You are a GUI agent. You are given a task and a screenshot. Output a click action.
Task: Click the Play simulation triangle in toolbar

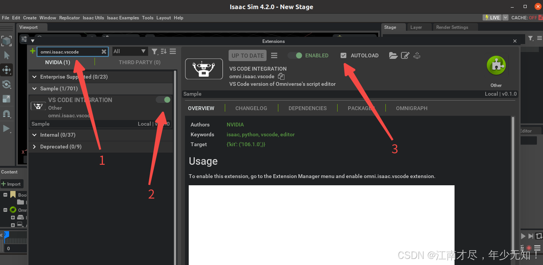click(x=6, y=128)
